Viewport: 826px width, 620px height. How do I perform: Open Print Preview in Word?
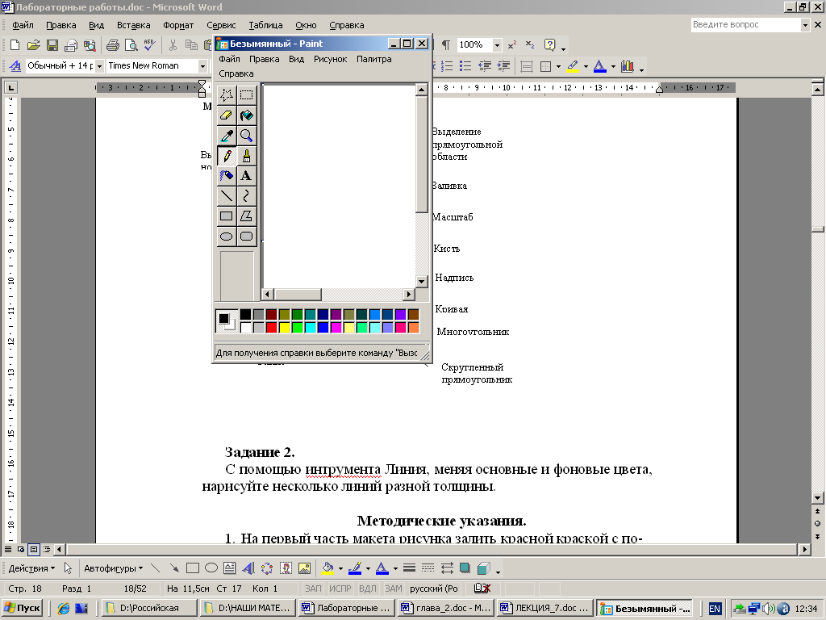tap(131, 45)
